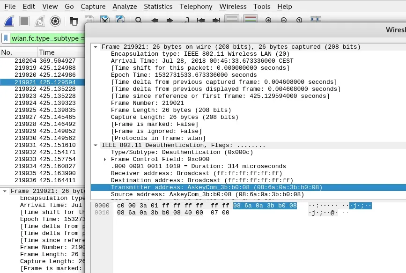Click the resize columns toolbar icon
The image size is (406, 273).
pyautogui.click(x=315, y=20)
